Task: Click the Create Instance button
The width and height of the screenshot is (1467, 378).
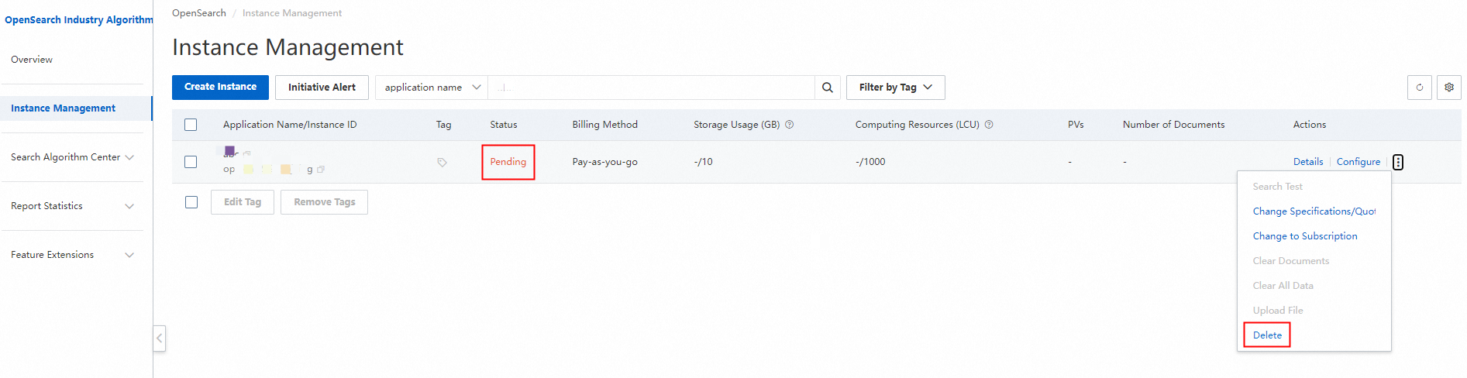Action: coord(220,88)
